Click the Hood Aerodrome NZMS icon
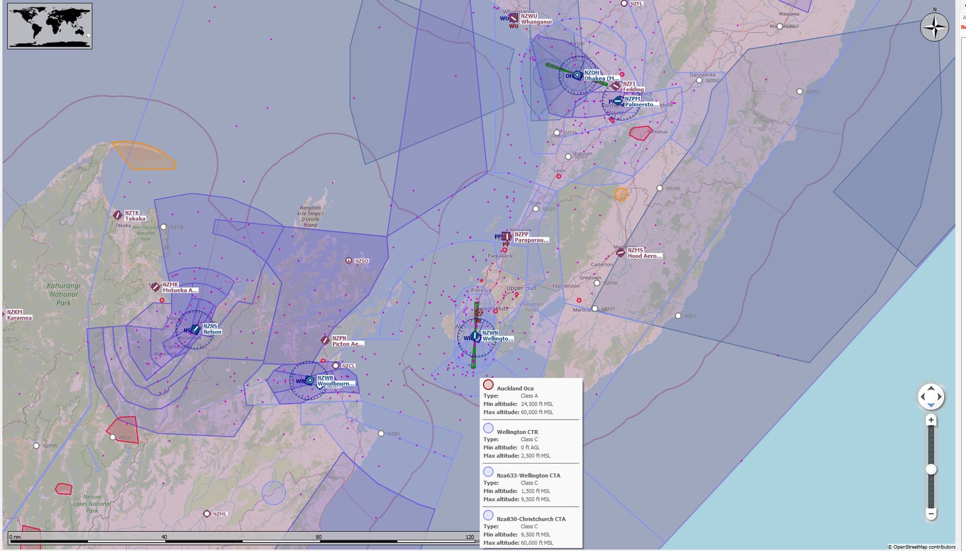Screen dimensions: 966x551 coord(620,252)
